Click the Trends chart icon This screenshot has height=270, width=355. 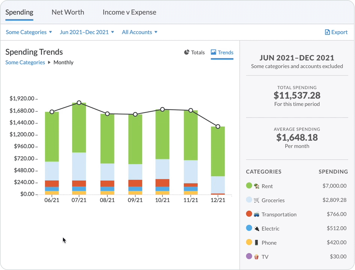213,52
